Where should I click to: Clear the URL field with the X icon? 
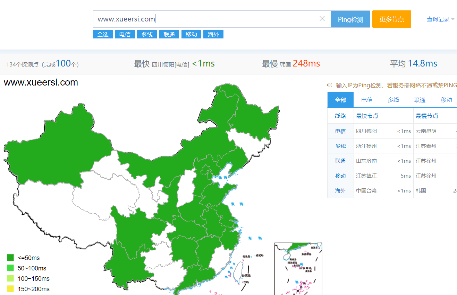coord(322,19)
